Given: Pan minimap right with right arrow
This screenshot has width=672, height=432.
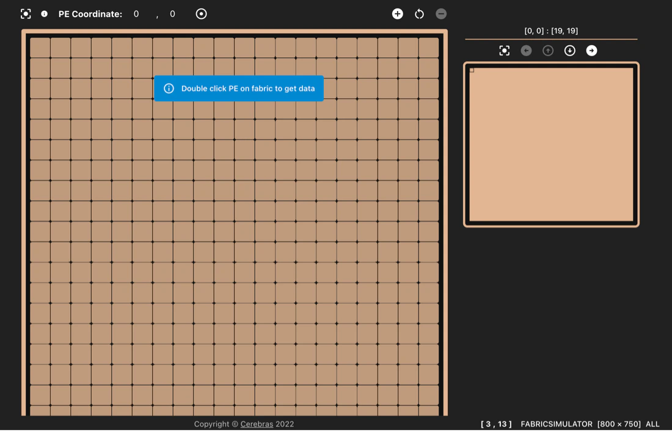Looking at the screenshot, I should [x=591, y=51].
